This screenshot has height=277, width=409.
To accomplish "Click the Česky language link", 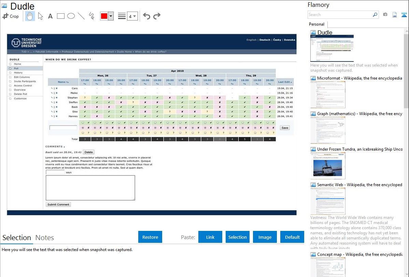I will (277, 40).
